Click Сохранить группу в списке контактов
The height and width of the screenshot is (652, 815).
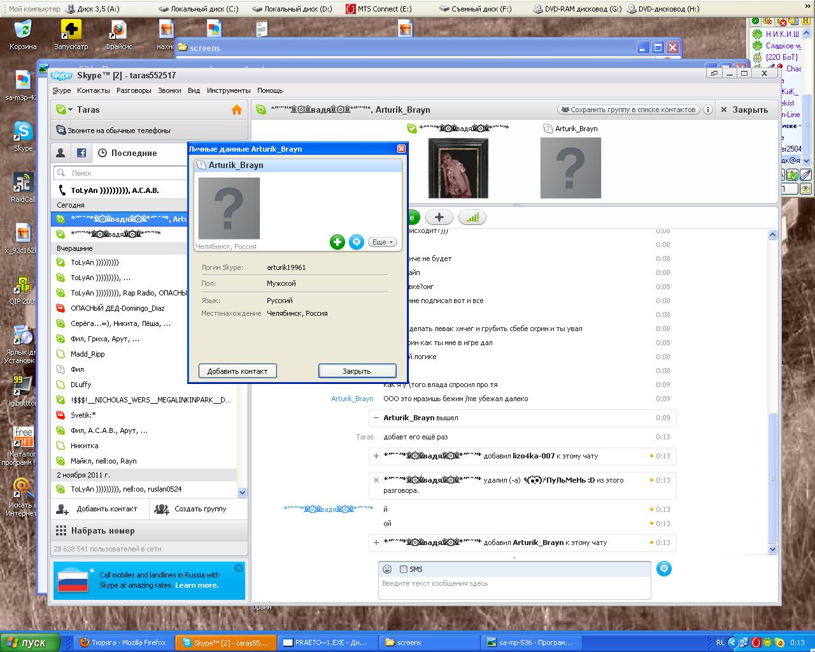pyautogui.click(x=628, y=110)
